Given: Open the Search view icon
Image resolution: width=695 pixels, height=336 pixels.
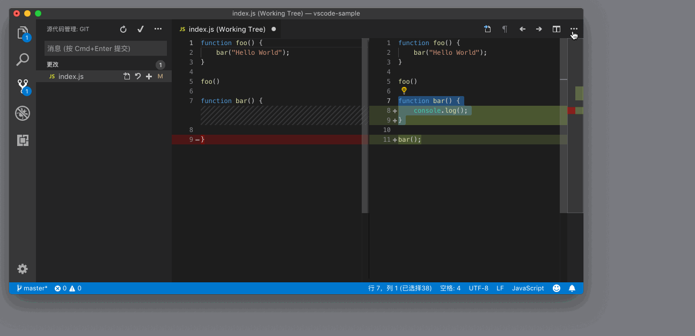Looking at the screenshot, I should (x=23, y=60).
